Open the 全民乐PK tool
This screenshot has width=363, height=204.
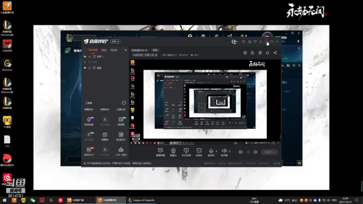[89, 151]
